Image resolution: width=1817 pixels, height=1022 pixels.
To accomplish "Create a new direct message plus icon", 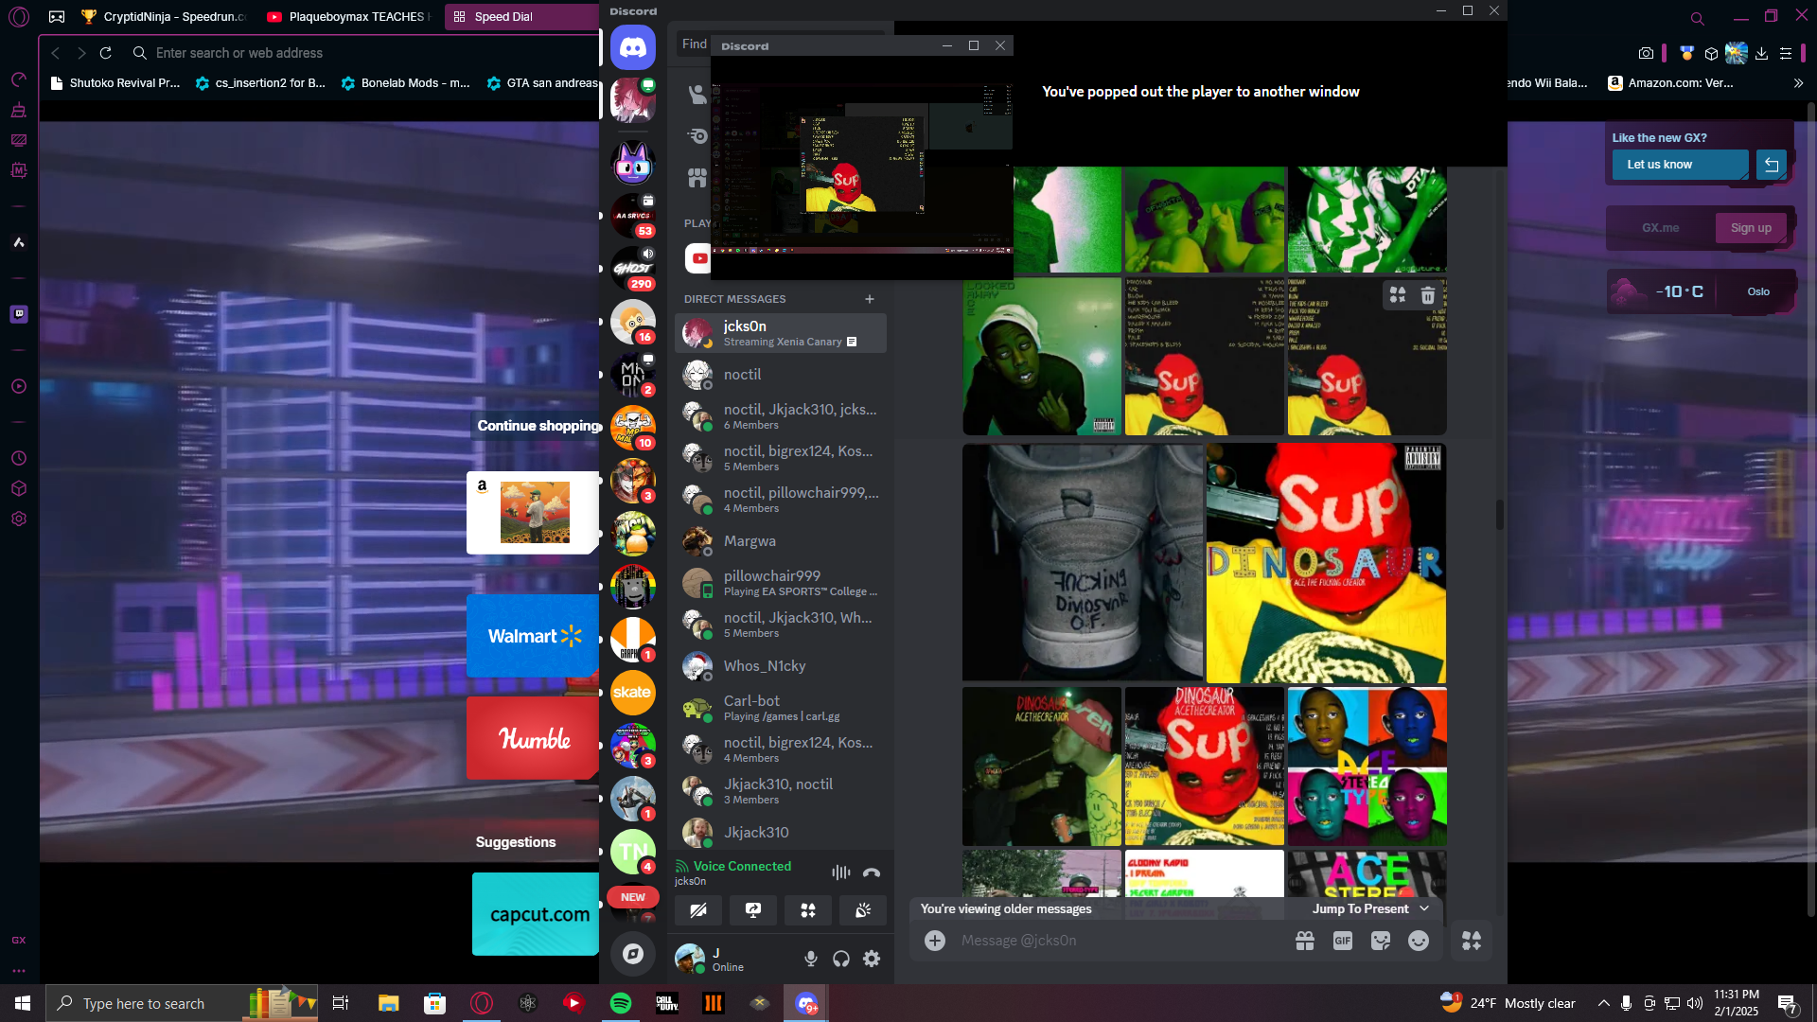I will point(870,299).
